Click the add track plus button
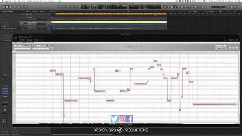 (23, 14)
